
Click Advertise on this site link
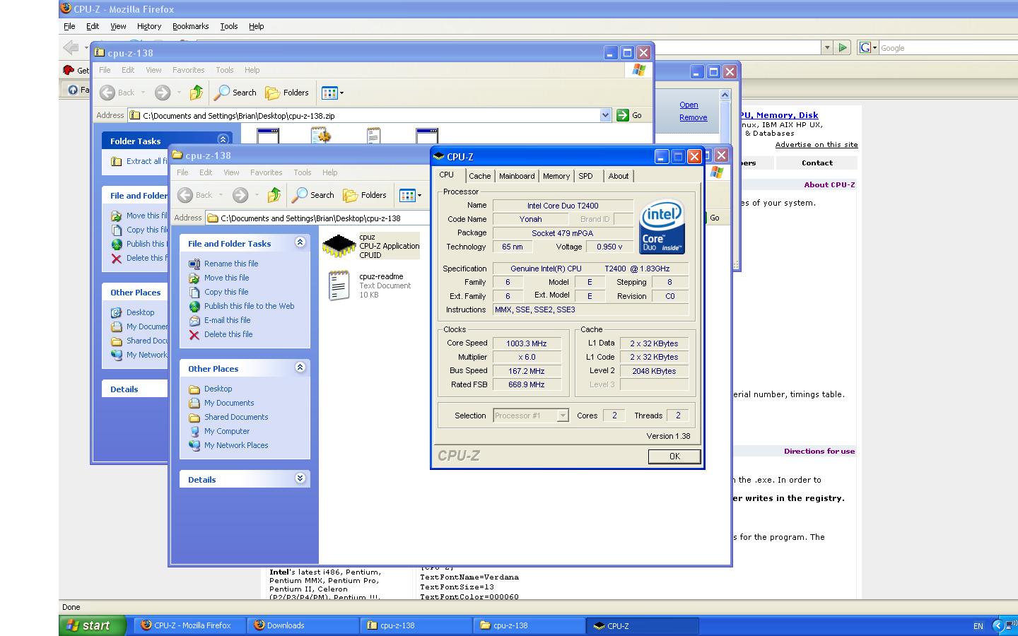pos(817,145)
